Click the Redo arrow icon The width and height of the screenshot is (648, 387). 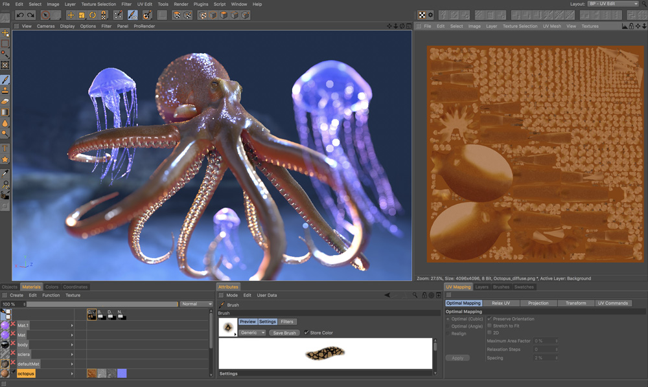tap(30, 16)
